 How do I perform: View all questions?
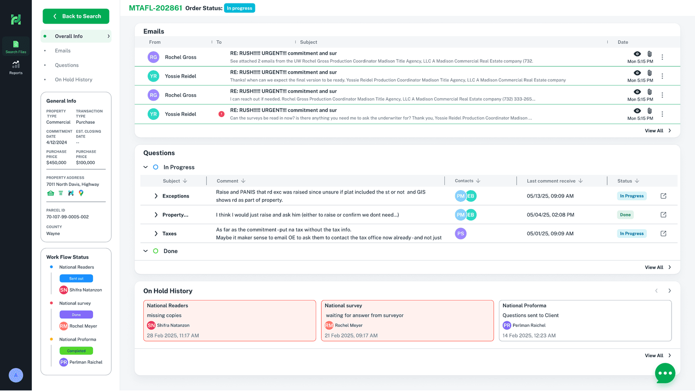(658, 267)
